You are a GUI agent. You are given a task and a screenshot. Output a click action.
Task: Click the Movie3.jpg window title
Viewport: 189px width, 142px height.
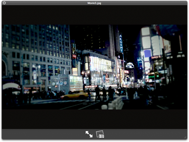[x=94, y=3]
